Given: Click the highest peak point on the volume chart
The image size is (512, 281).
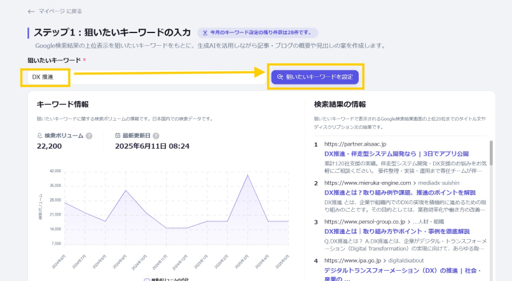Looking at the screenshot, I should (247, 175).
